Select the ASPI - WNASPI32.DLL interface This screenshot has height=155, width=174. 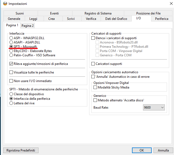pos(27,38)
